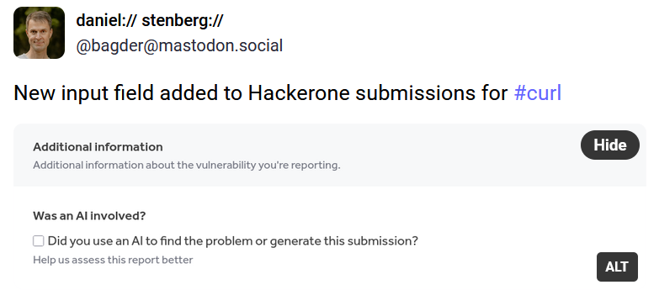Open the @bagder@mastodon.social handle
Image resolution: width=659 pixels, height=306 pixels.
click(x=179, y=45)
